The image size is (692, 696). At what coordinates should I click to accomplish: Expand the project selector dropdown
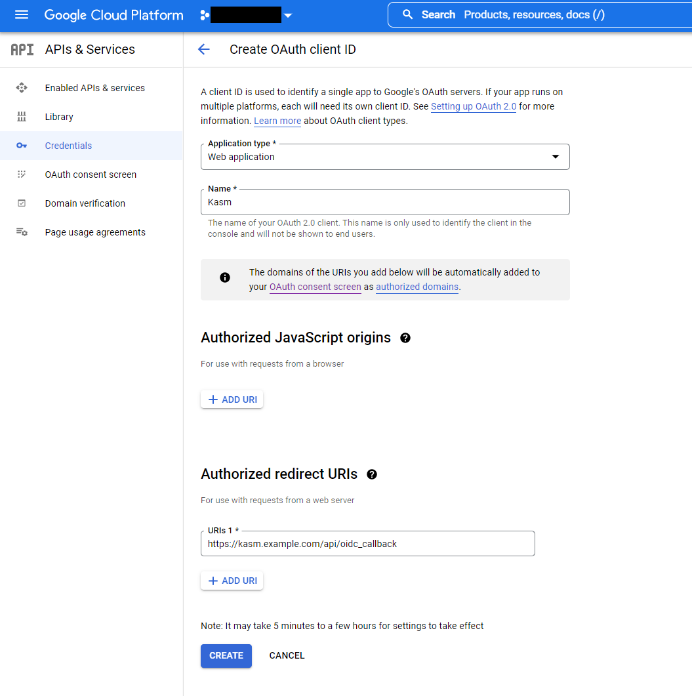pos(287,14)
